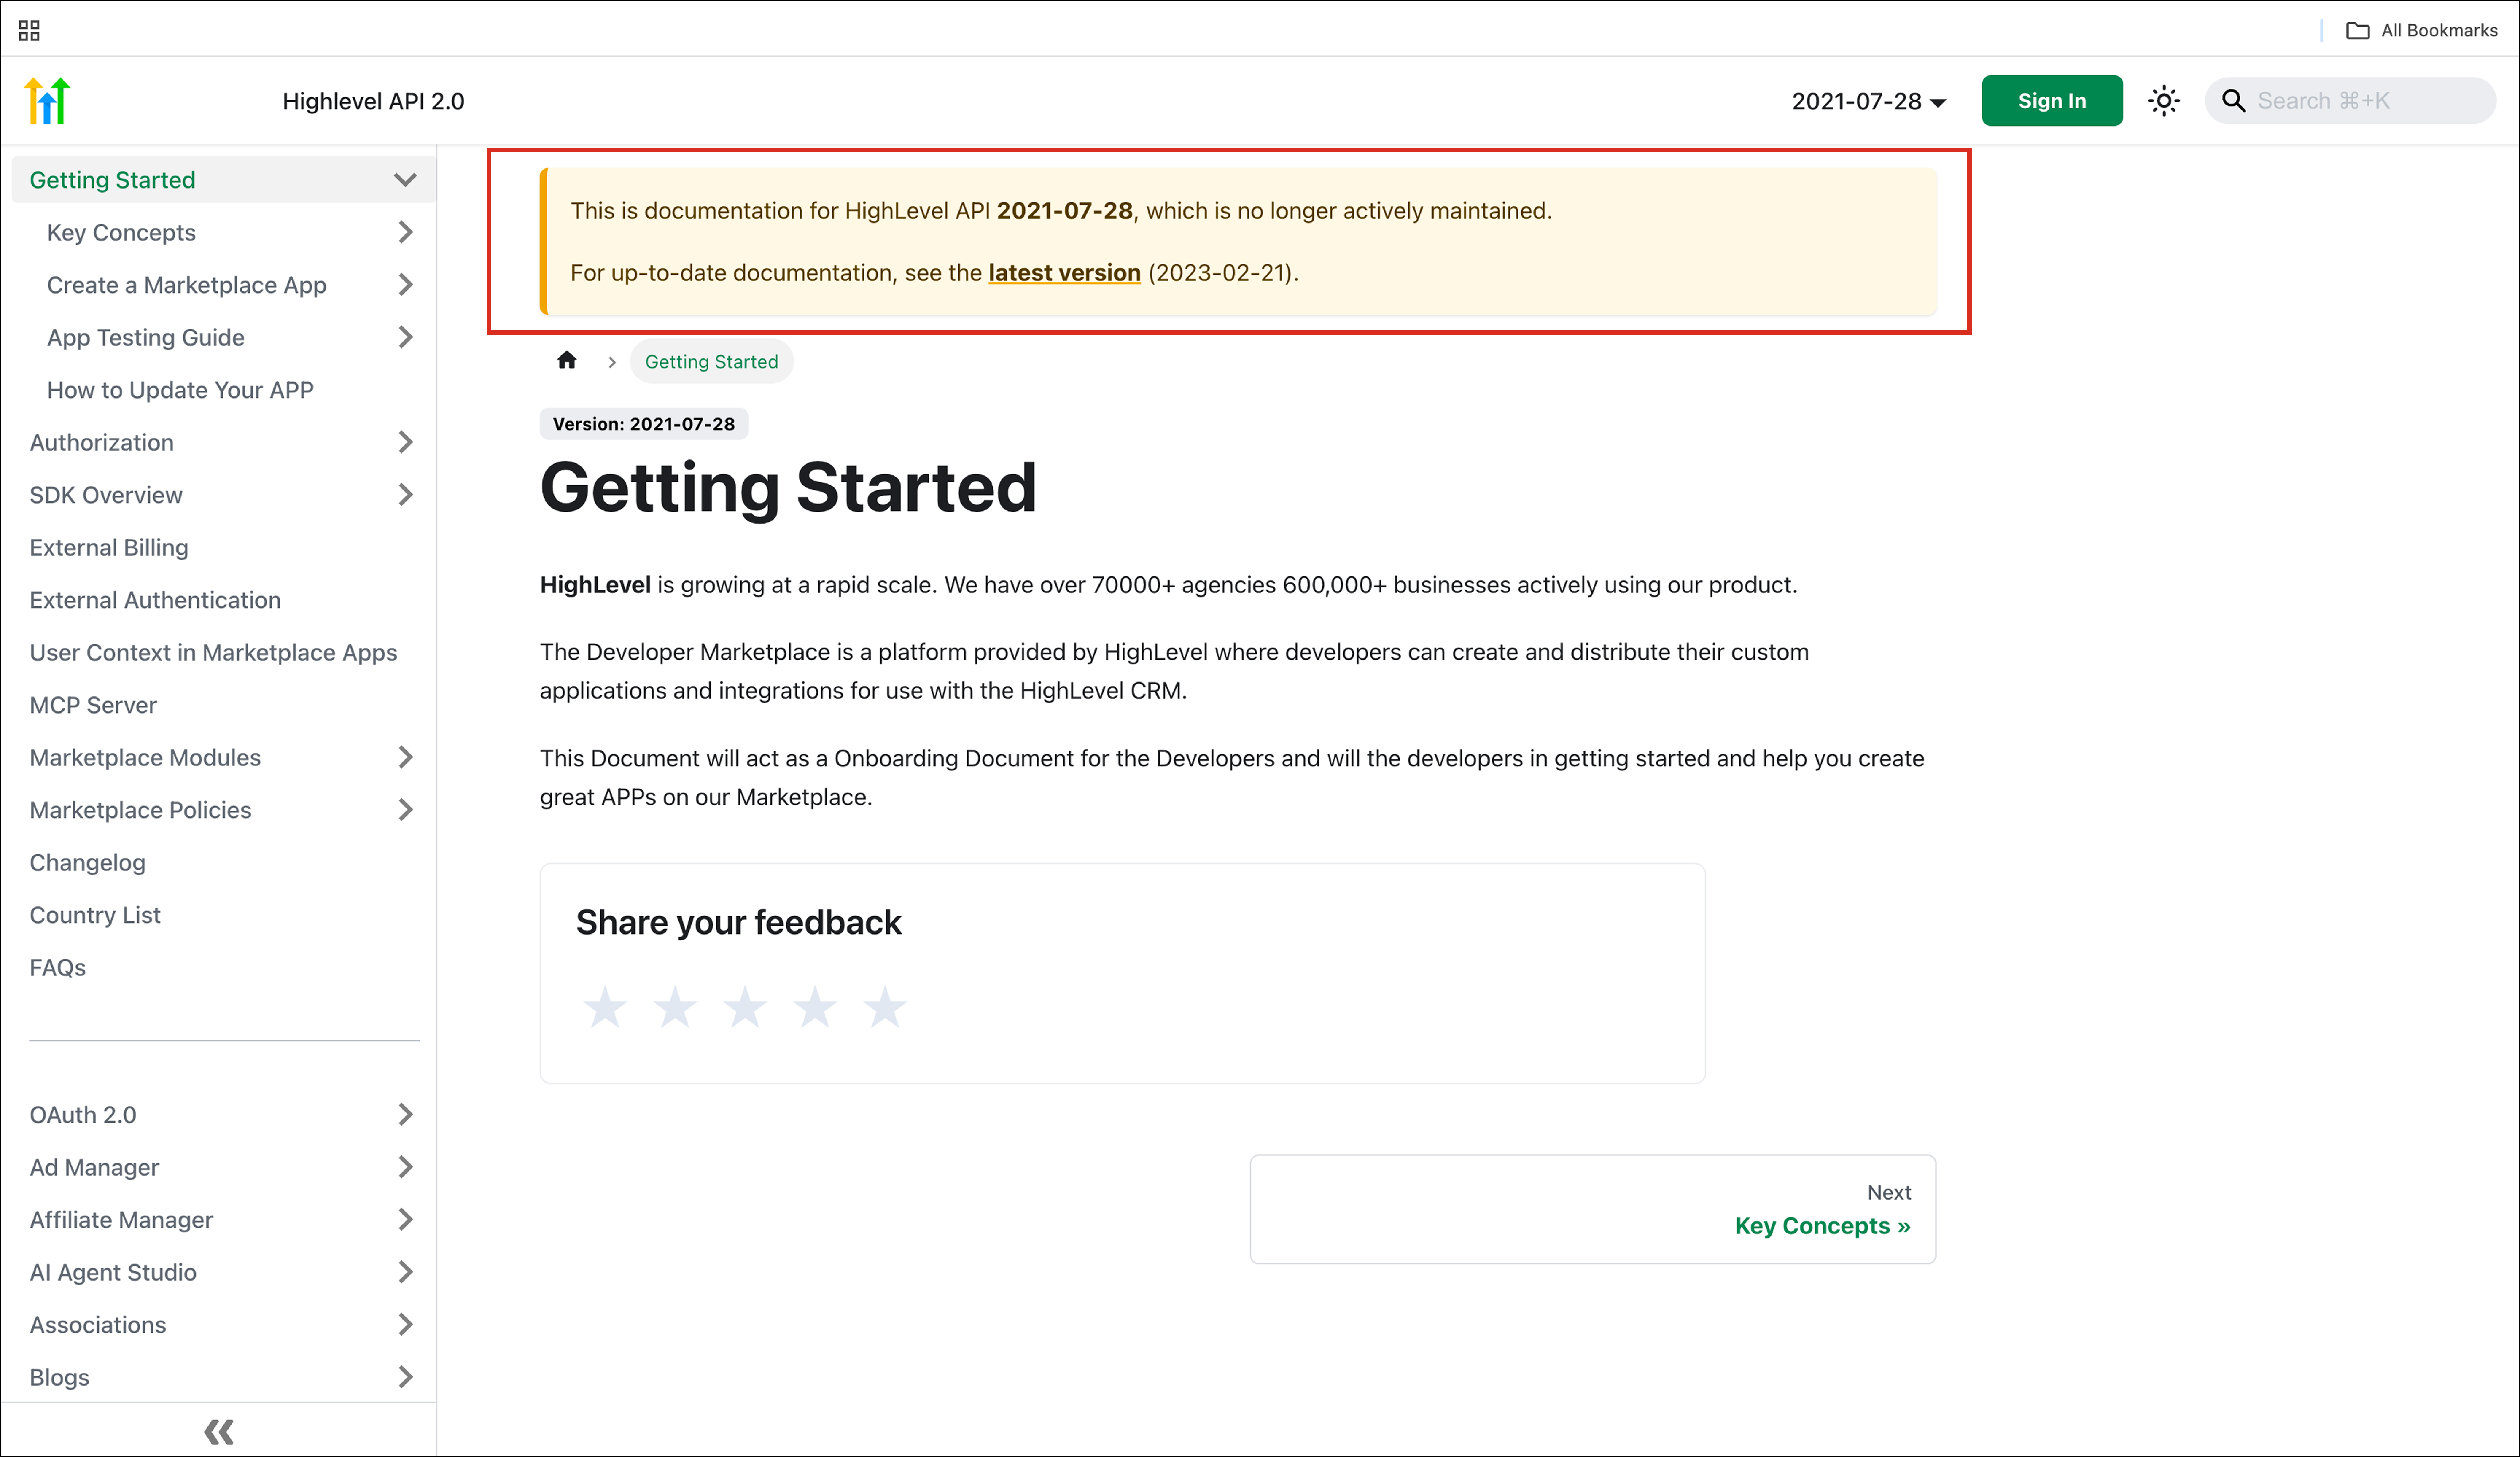
Task: Expand Authorization chevron
Action: pyautogui.click(x=405, y=442)
